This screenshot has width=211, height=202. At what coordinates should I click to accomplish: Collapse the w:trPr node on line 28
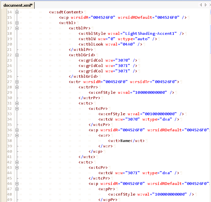[17, 87]
